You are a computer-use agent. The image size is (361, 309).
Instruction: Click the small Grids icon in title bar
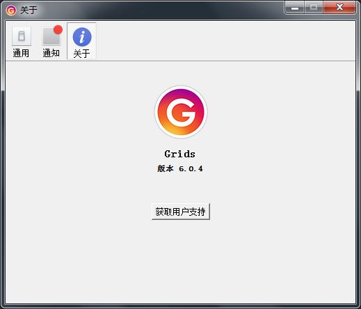(x=11, y=10)
